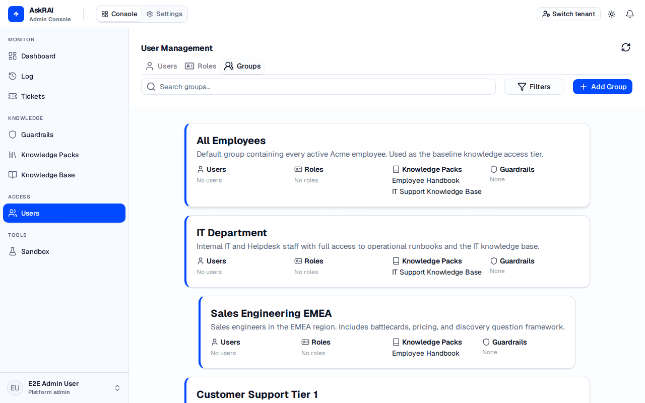Open the Users tab in User Management
Viewport: 645px width, 403px height.
[161, 66]
